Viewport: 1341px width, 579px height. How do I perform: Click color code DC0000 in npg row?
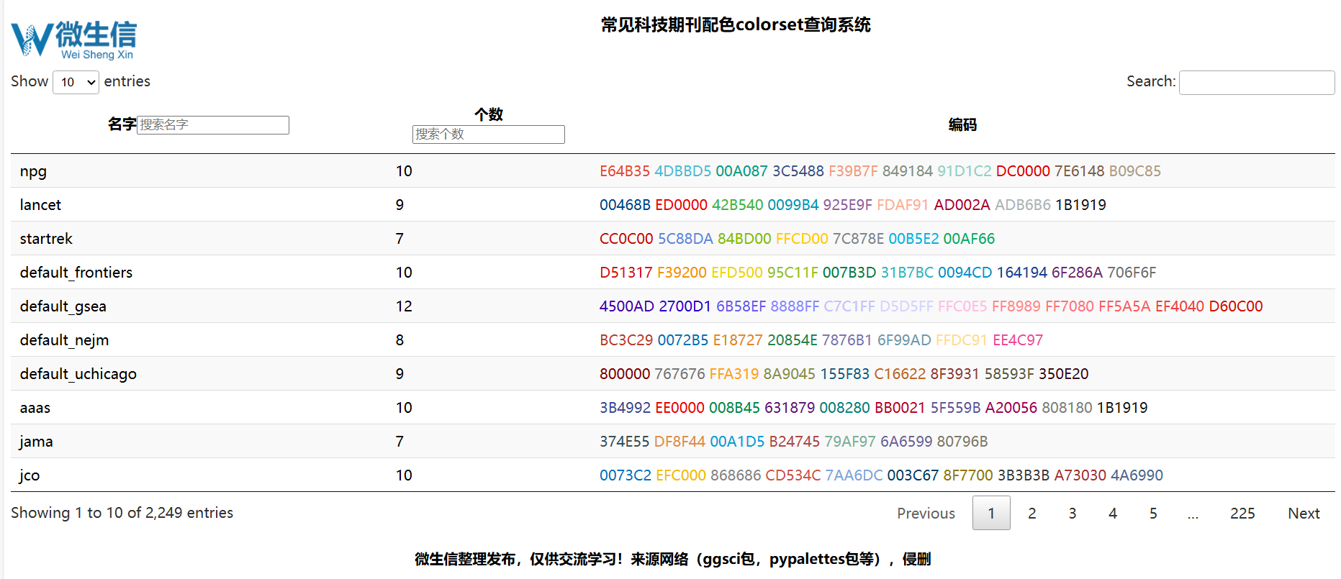(x=1023, y=171)
